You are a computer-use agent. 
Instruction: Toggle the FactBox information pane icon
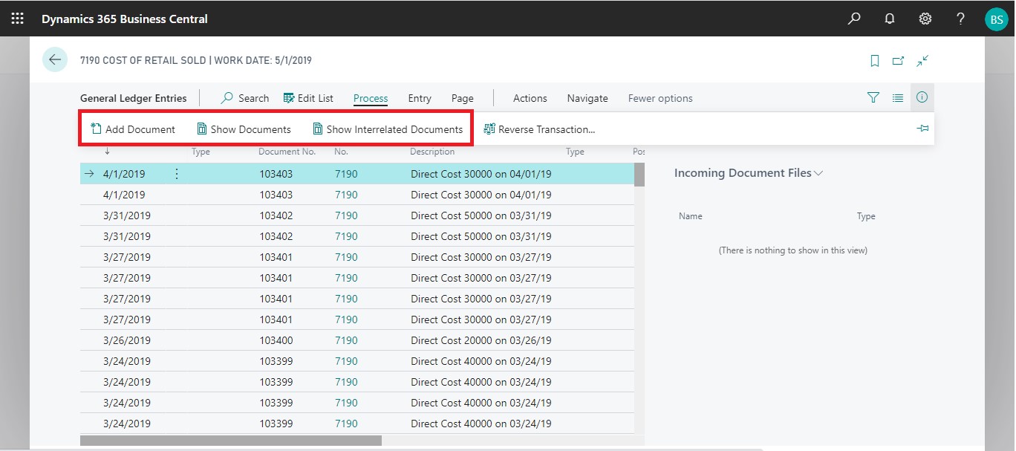pos(922,97)
